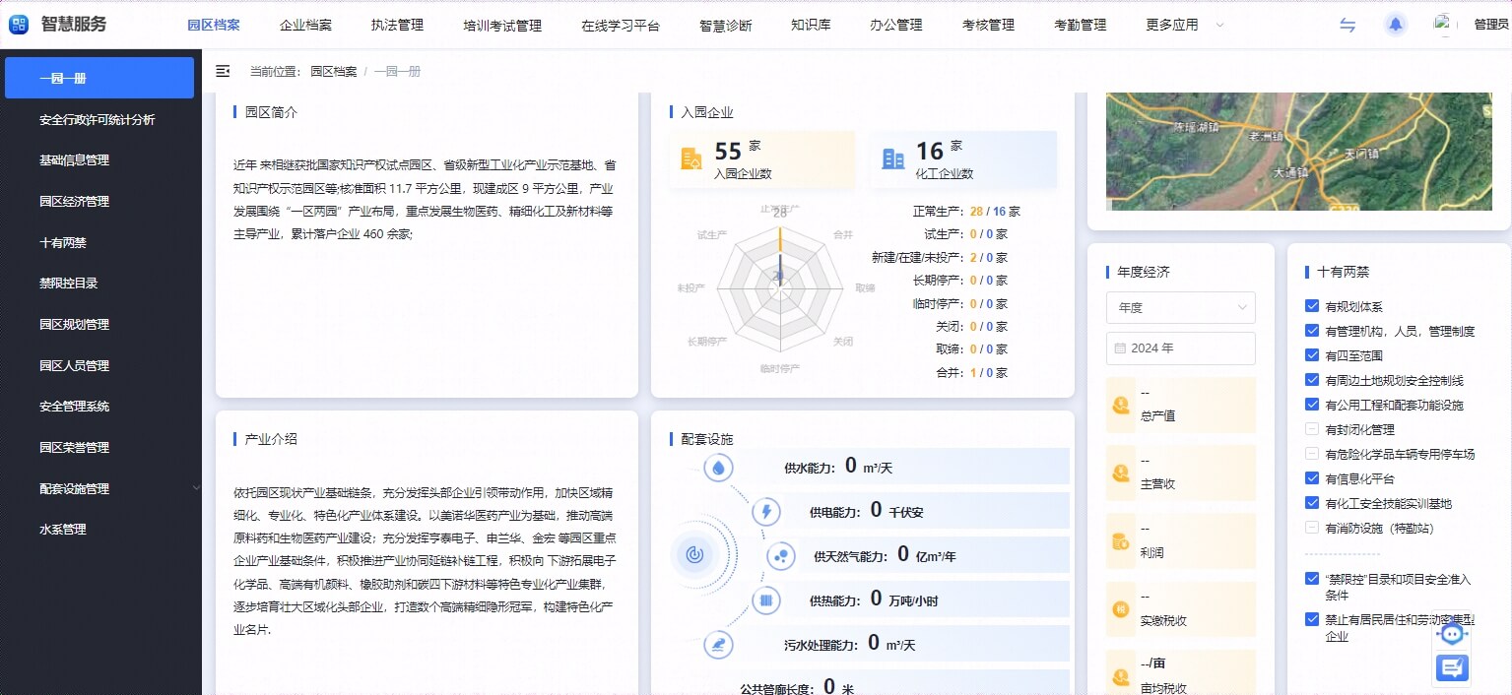Click the 供热能力 heating icon
The image size is (1512, 695).
pos(765,600)
